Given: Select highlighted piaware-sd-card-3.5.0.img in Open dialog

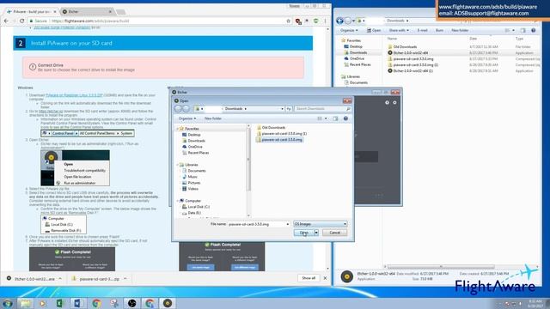Looking at the screenshot, I should pos(279,139).
